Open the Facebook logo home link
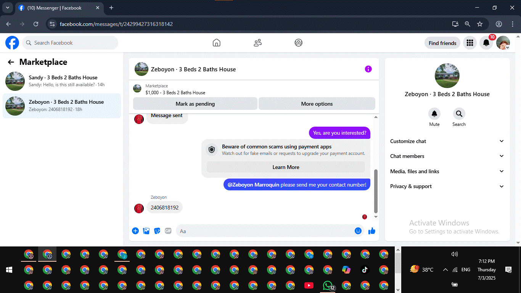 (x=12, y=43)
